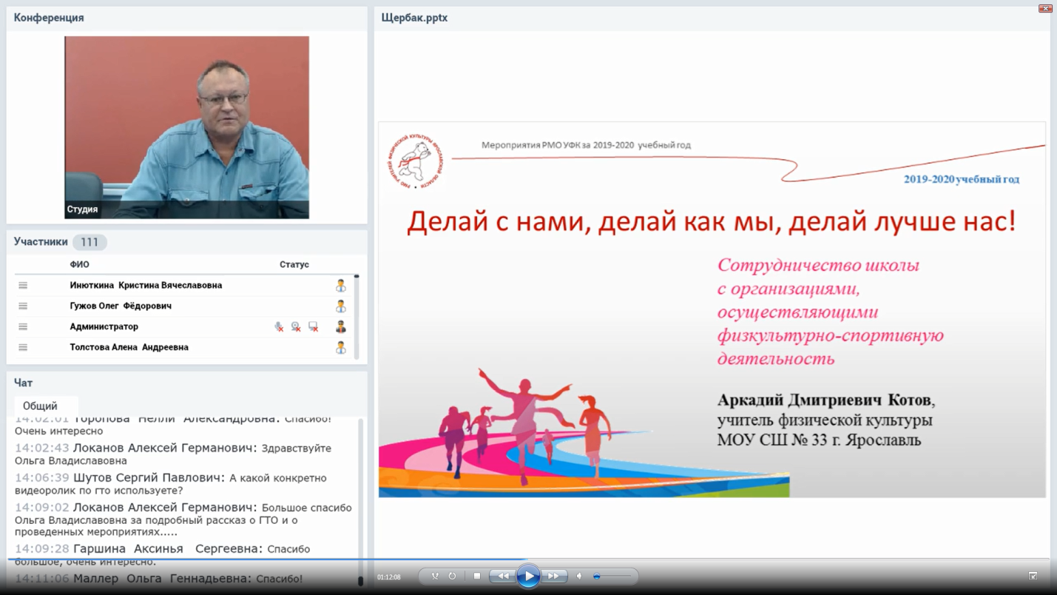Click the Студия video thumbnail
This screenshot has height=595, width=1057.
coord(186,127)
